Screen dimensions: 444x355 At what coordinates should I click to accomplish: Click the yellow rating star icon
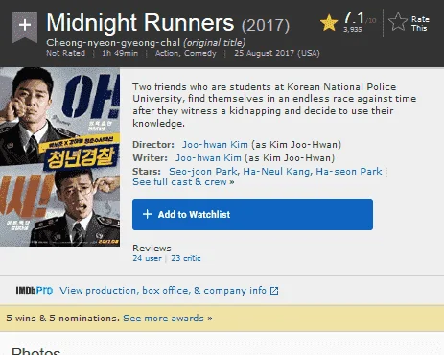pyautogui.click(x=329, y=23)
